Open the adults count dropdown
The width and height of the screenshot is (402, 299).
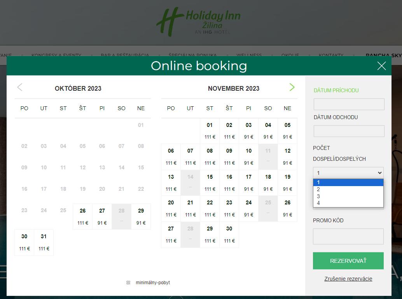(348, 173)
